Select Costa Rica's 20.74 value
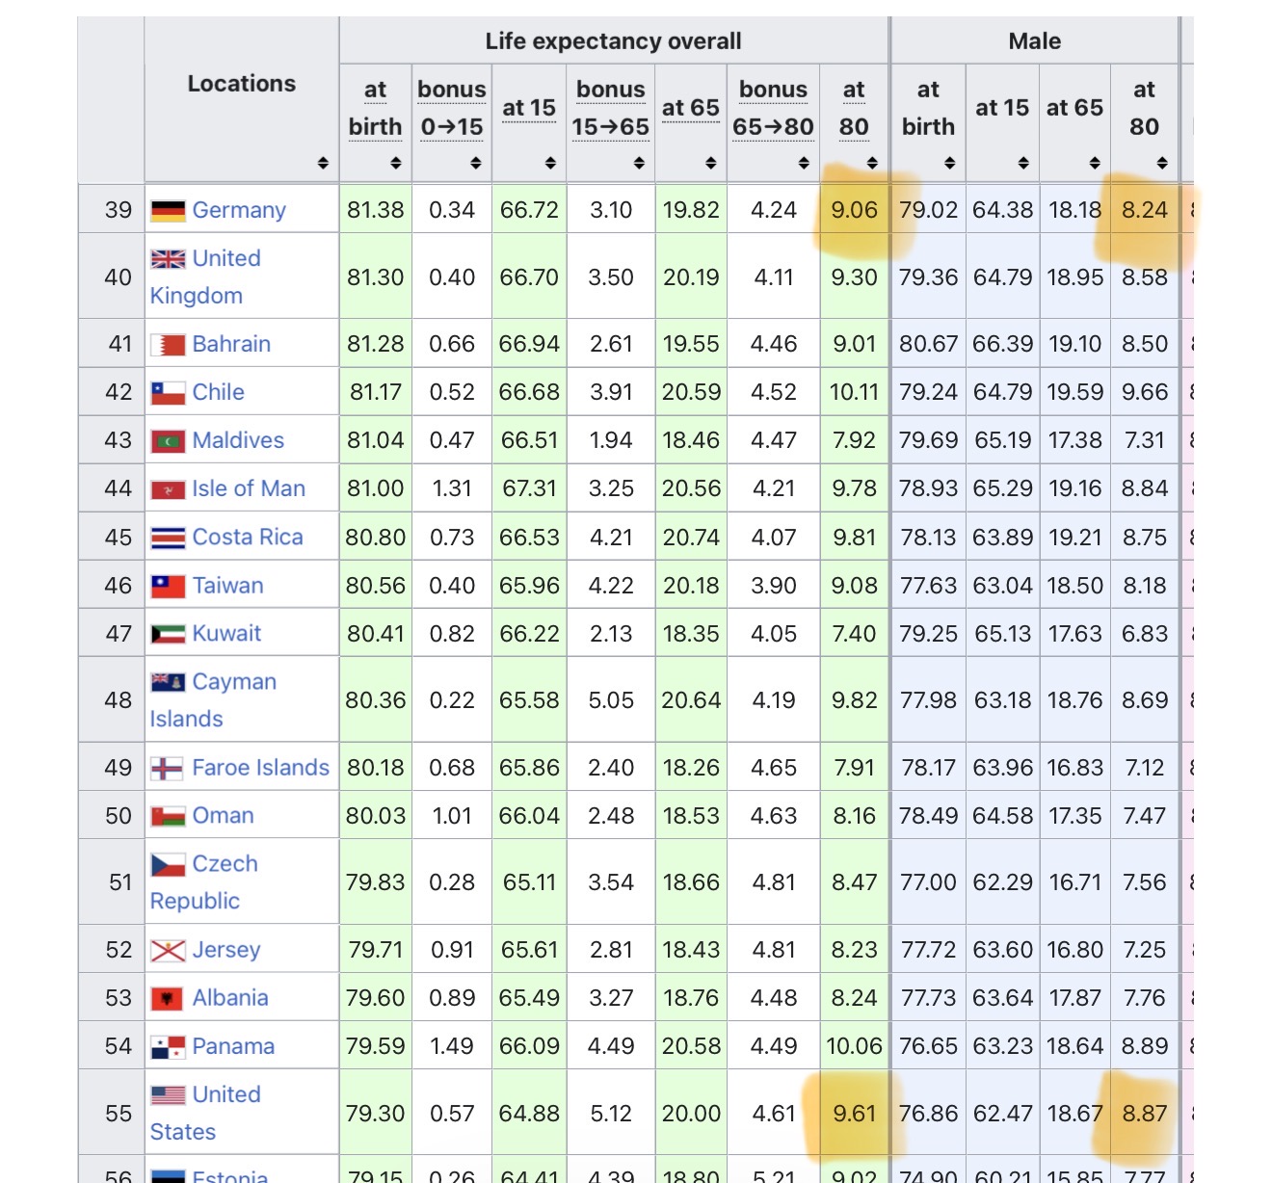This screenshot has width=1272, height=1183. (x=691, y=537)
